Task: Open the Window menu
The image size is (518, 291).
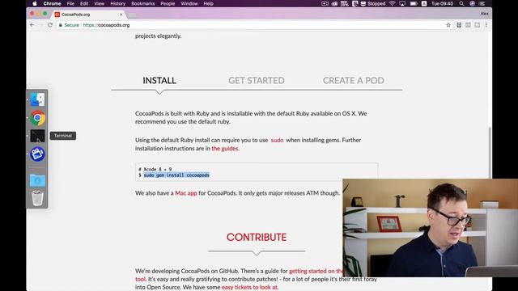Action: point(189,3)
